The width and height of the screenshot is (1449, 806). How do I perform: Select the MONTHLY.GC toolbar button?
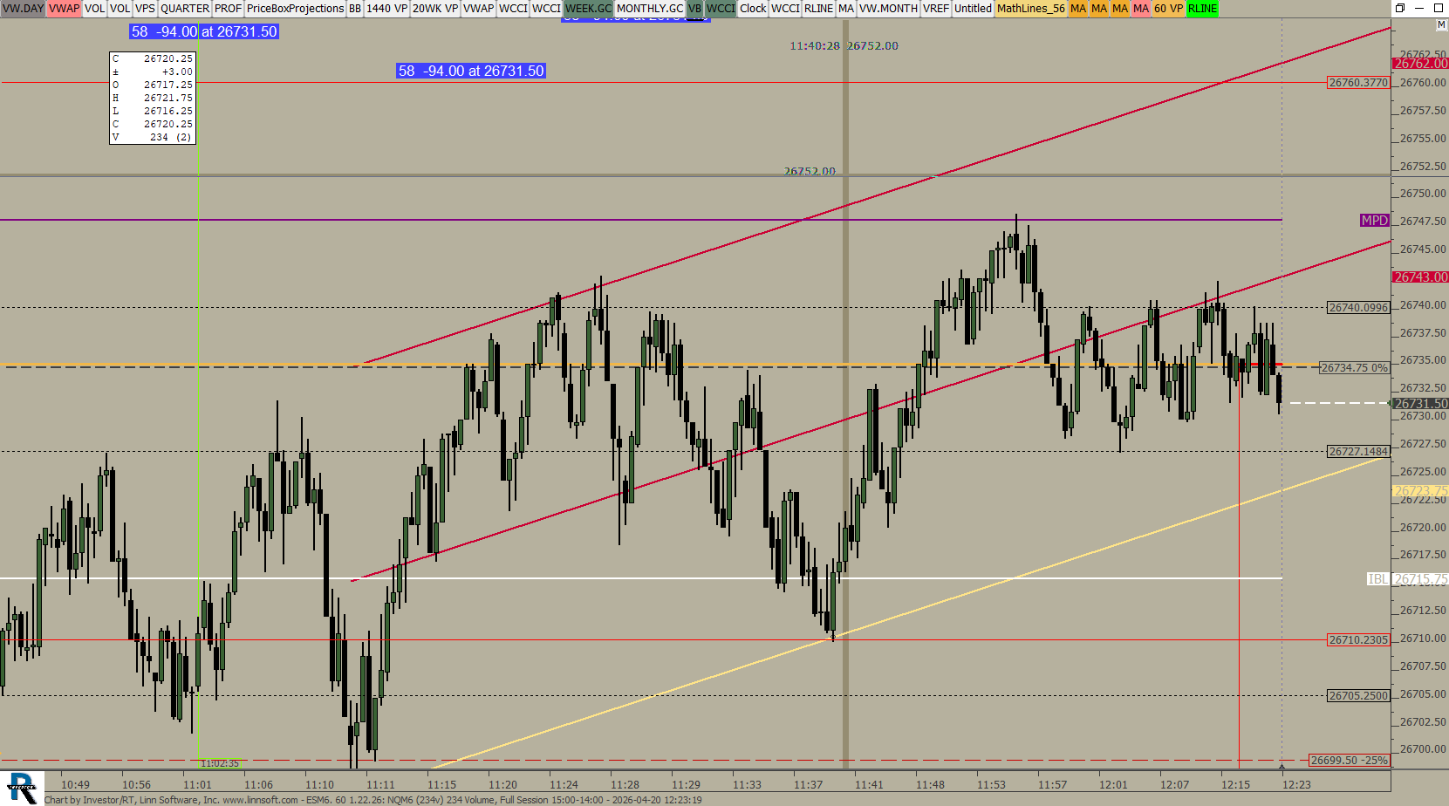click(x=649, y=9)
